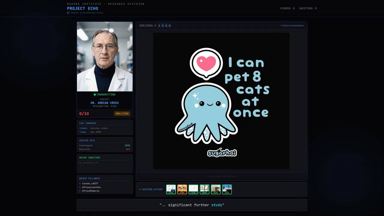Click the SESSION DATA header
The height and width of the screenshot is (216, 384).
pos(87,140)
